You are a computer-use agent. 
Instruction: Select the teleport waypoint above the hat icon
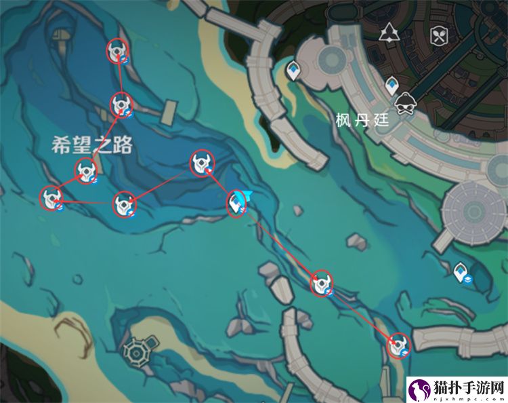point(391,85)
